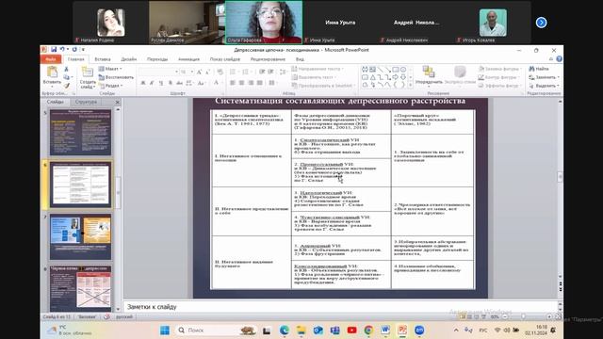Switch to the Дизайн ribbon tab

129,59
